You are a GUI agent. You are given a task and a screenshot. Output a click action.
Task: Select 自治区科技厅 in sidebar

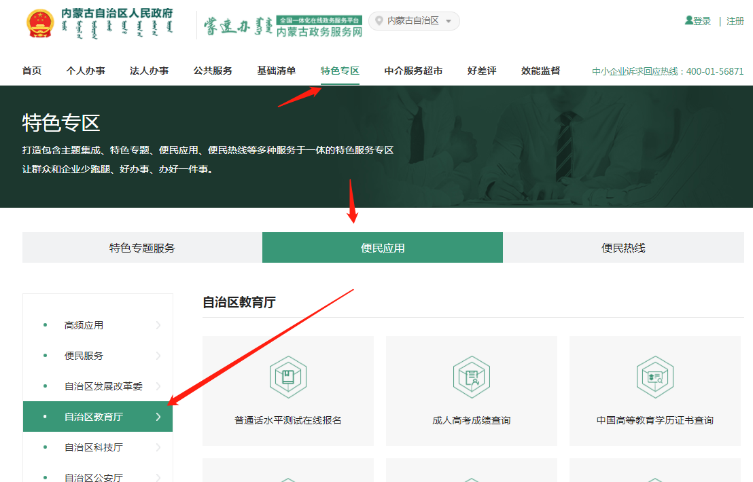pos(98,447)
